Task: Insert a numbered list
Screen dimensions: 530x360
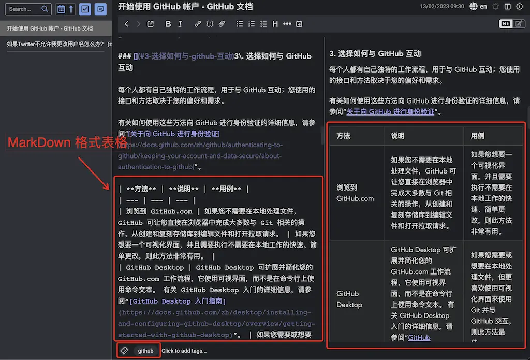Action: point(252,24)
